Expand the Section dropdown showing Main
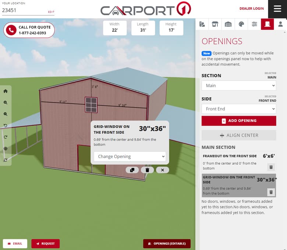Screen dimensions: 287x250 [238, 86]
